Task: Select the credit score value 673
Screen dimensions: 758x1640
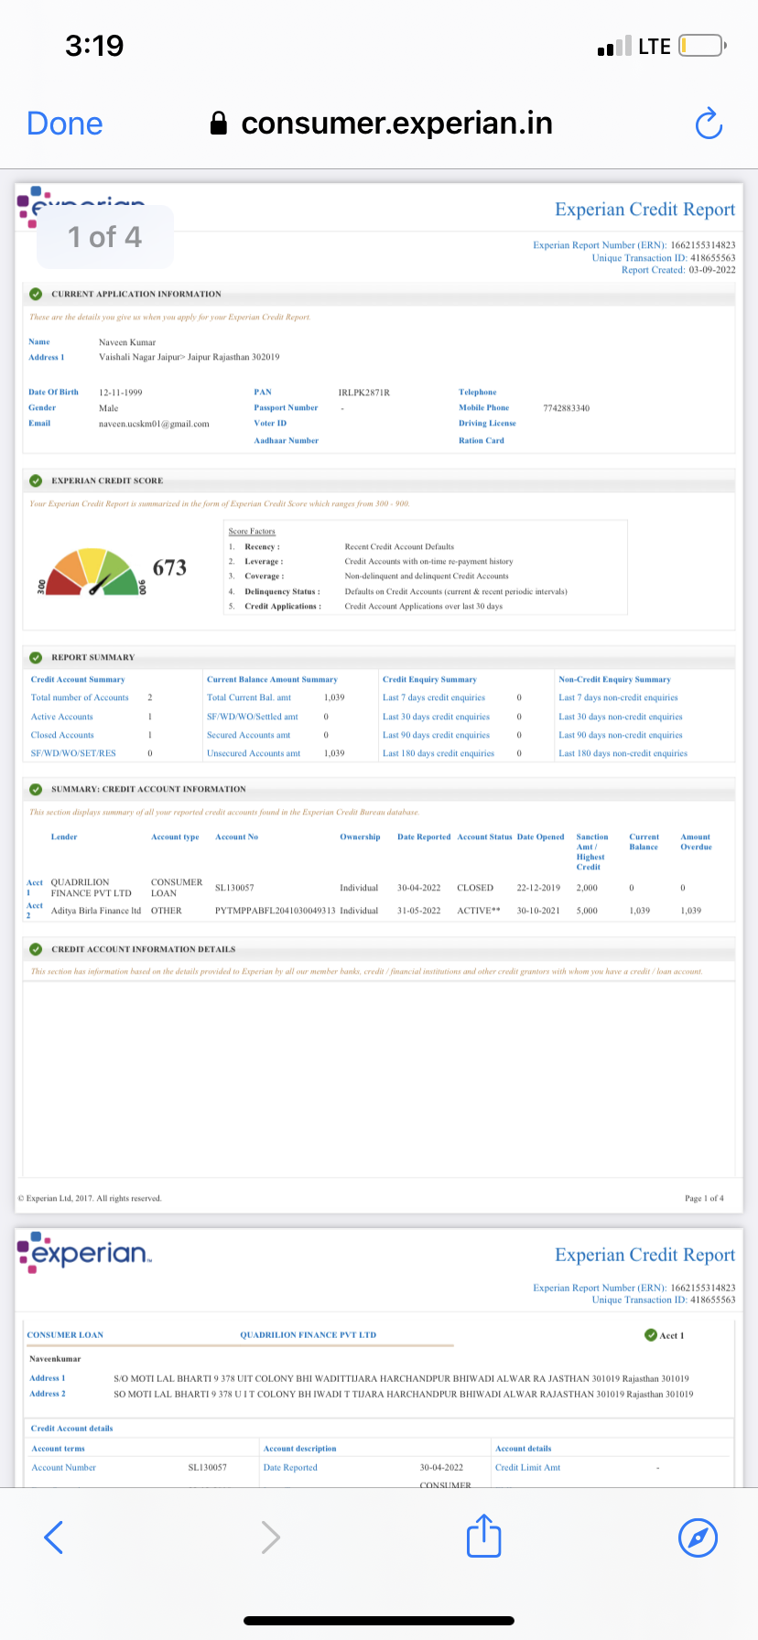Action: click(x=169, y=567)
